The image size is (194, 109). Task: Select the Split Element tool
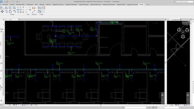(18, 7)
